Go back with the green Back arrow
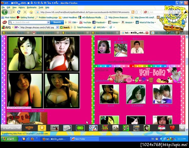Screen dimensions: 189x148 [5, 12]
